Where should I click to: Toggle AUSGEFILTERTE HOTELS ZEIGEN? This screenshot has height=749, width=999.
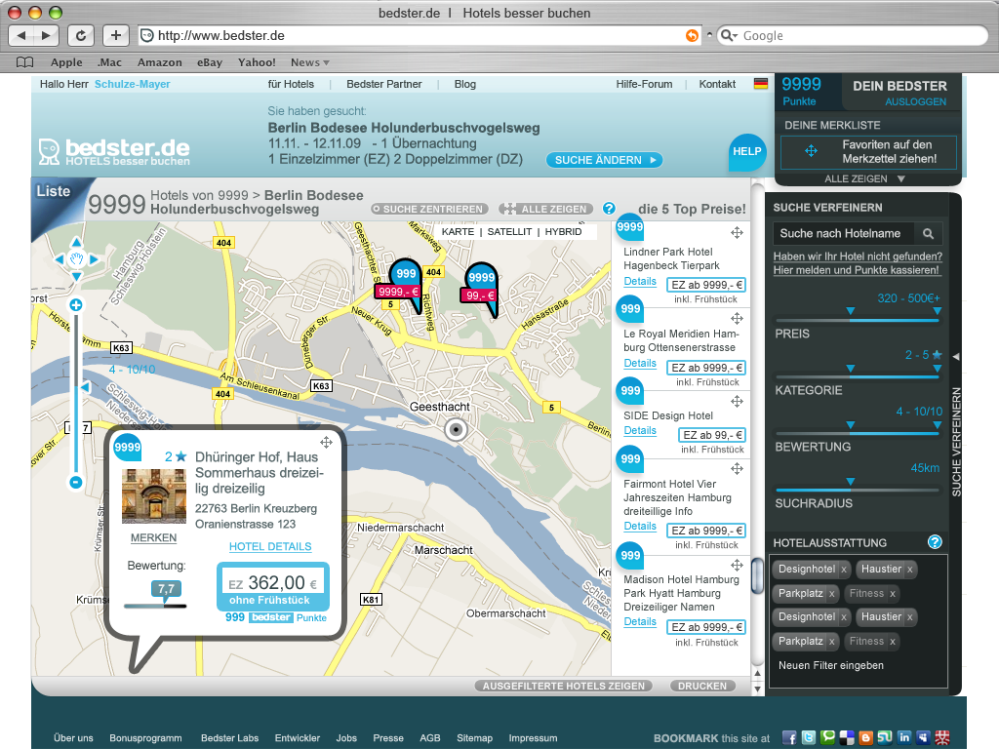tap(564, 686)
